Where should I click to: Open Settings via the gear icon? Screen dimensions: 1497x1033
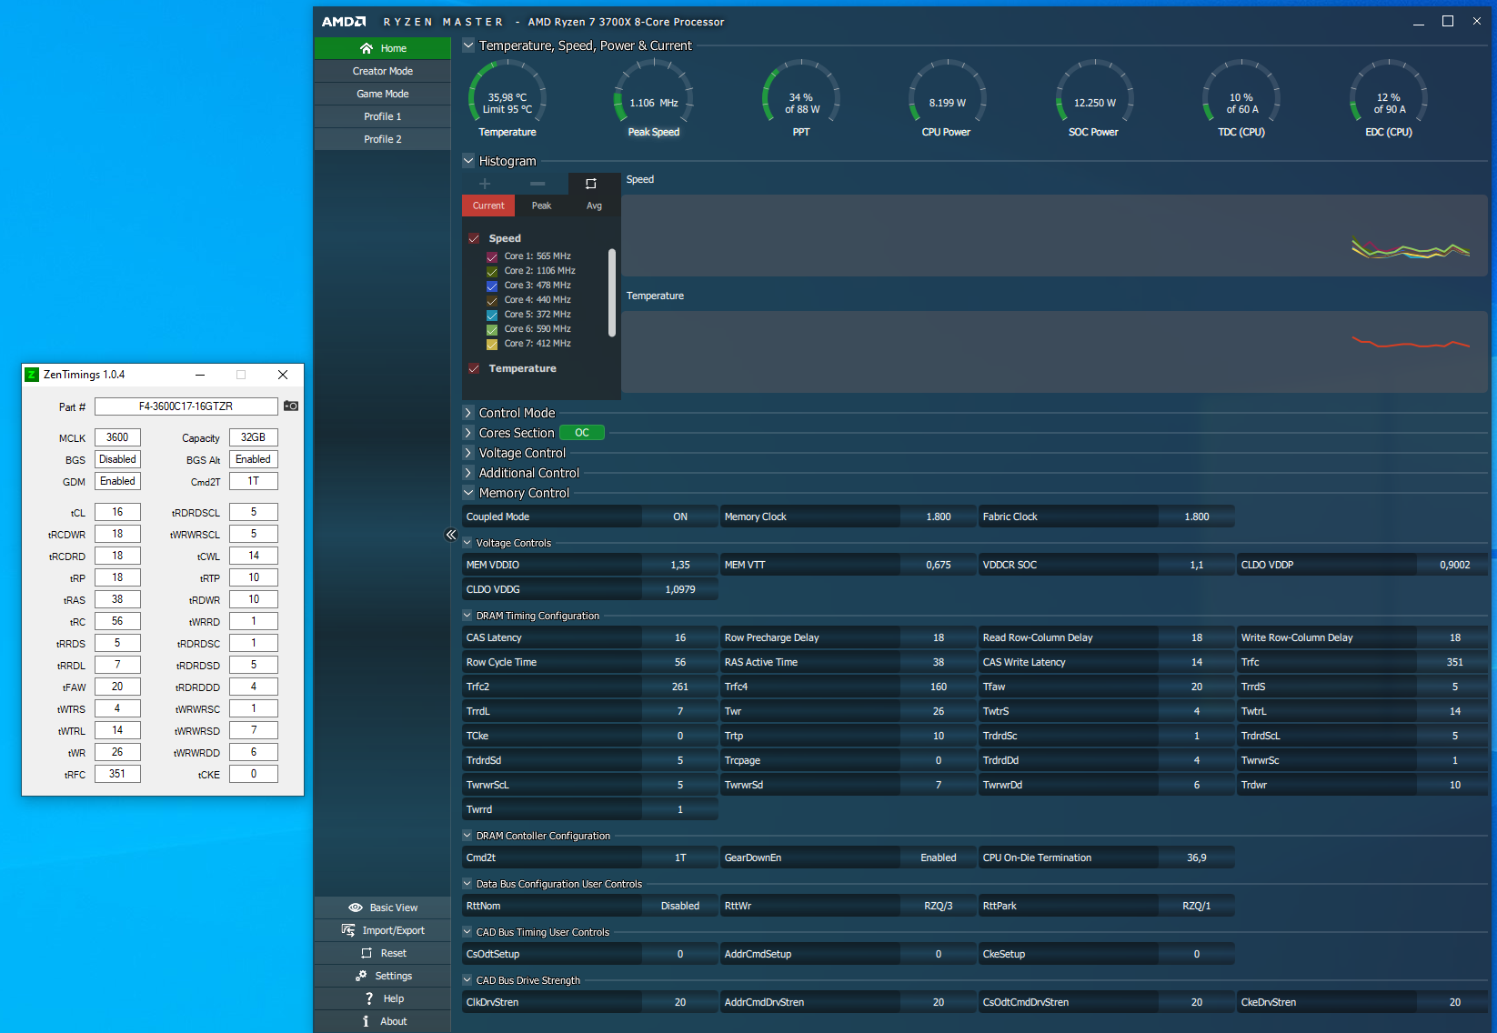click(361, 976)
